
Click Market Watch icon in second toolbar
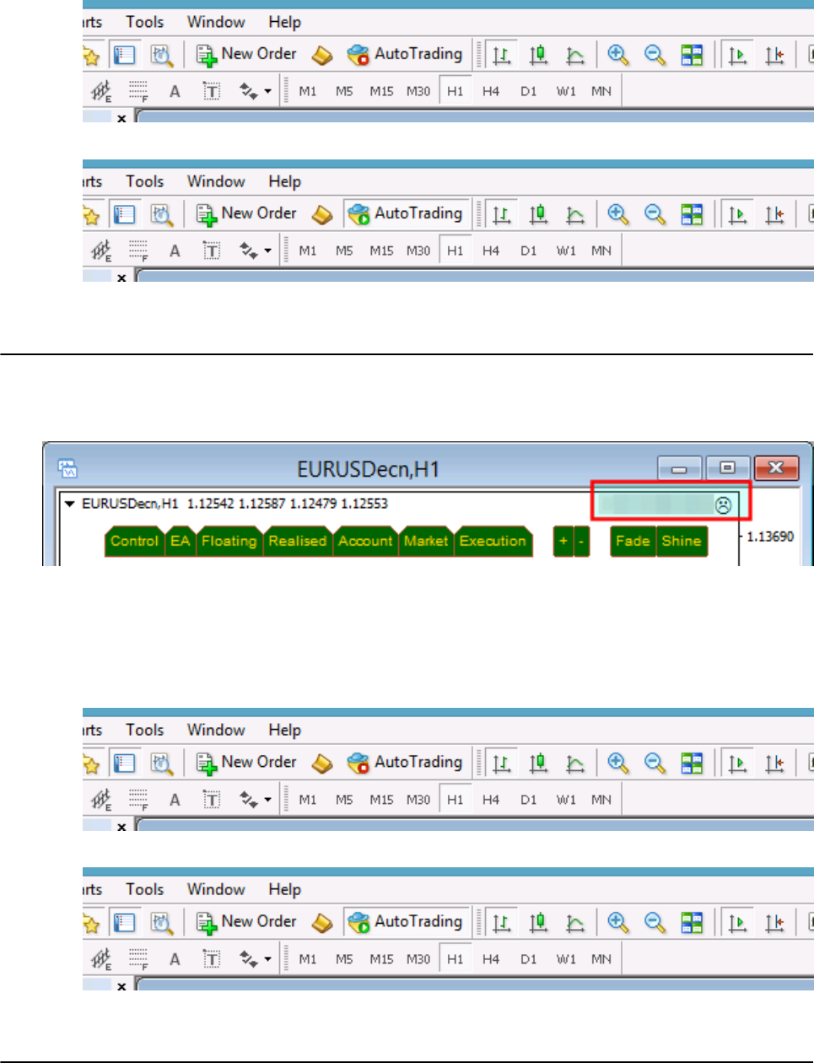125,215
